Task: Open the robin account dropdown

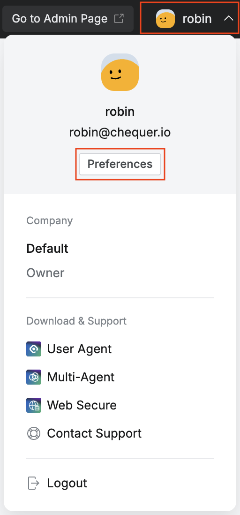Action: click(x=189, y=18)
